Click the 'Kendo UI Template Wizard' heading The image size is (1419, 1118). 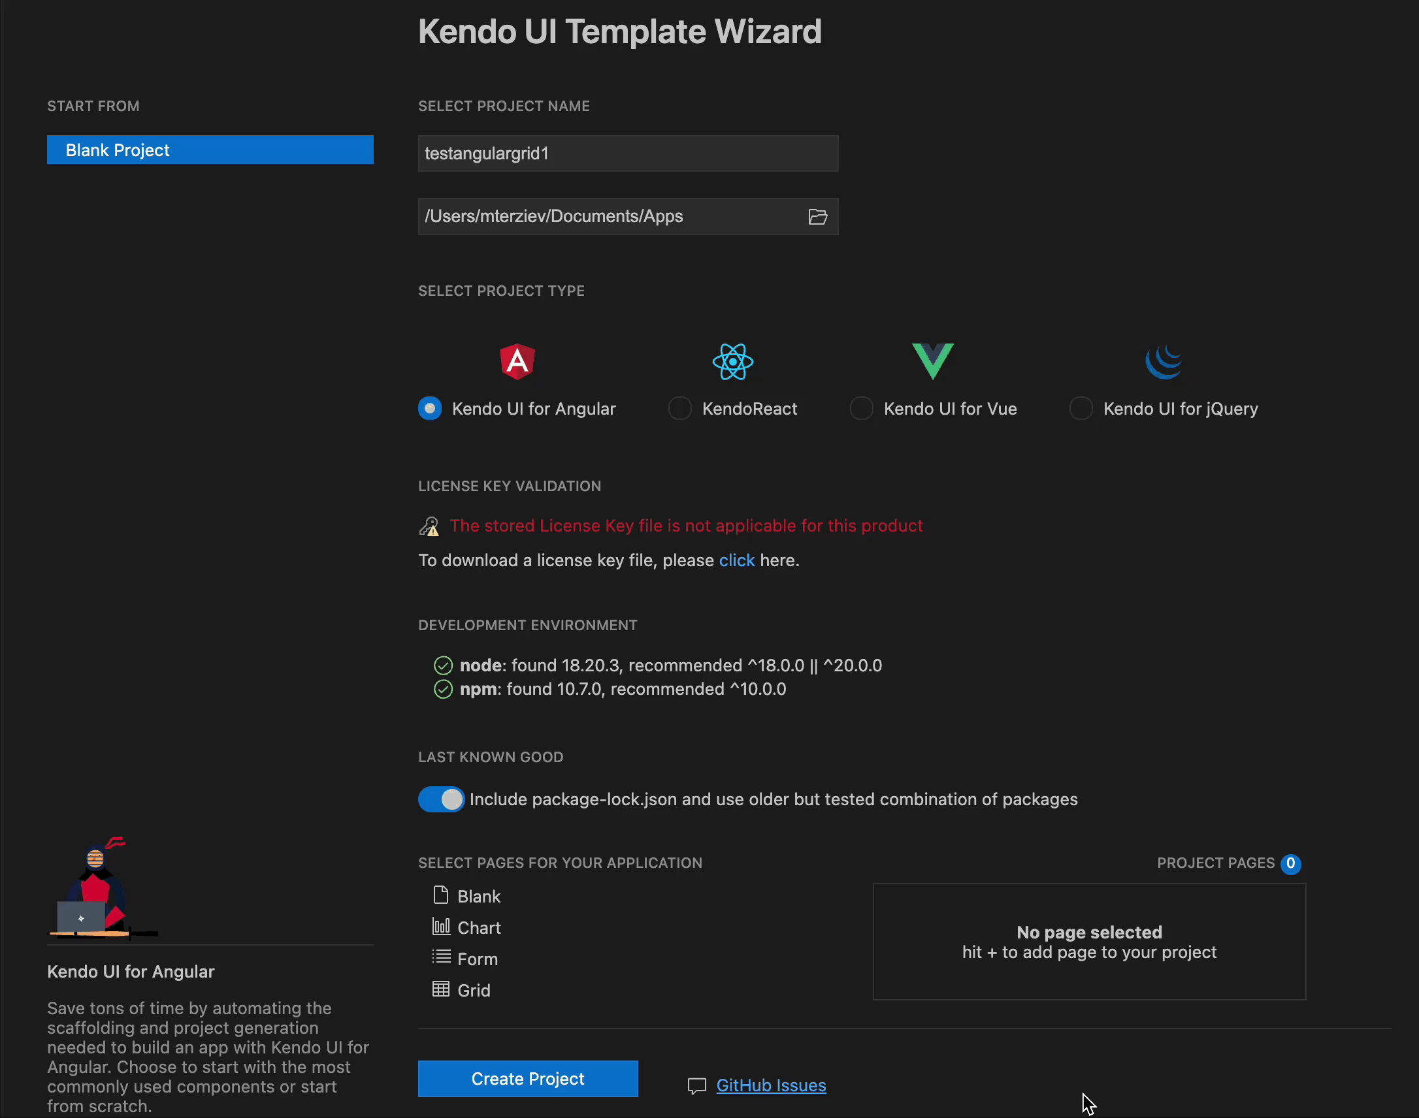(x=619, y=31)
